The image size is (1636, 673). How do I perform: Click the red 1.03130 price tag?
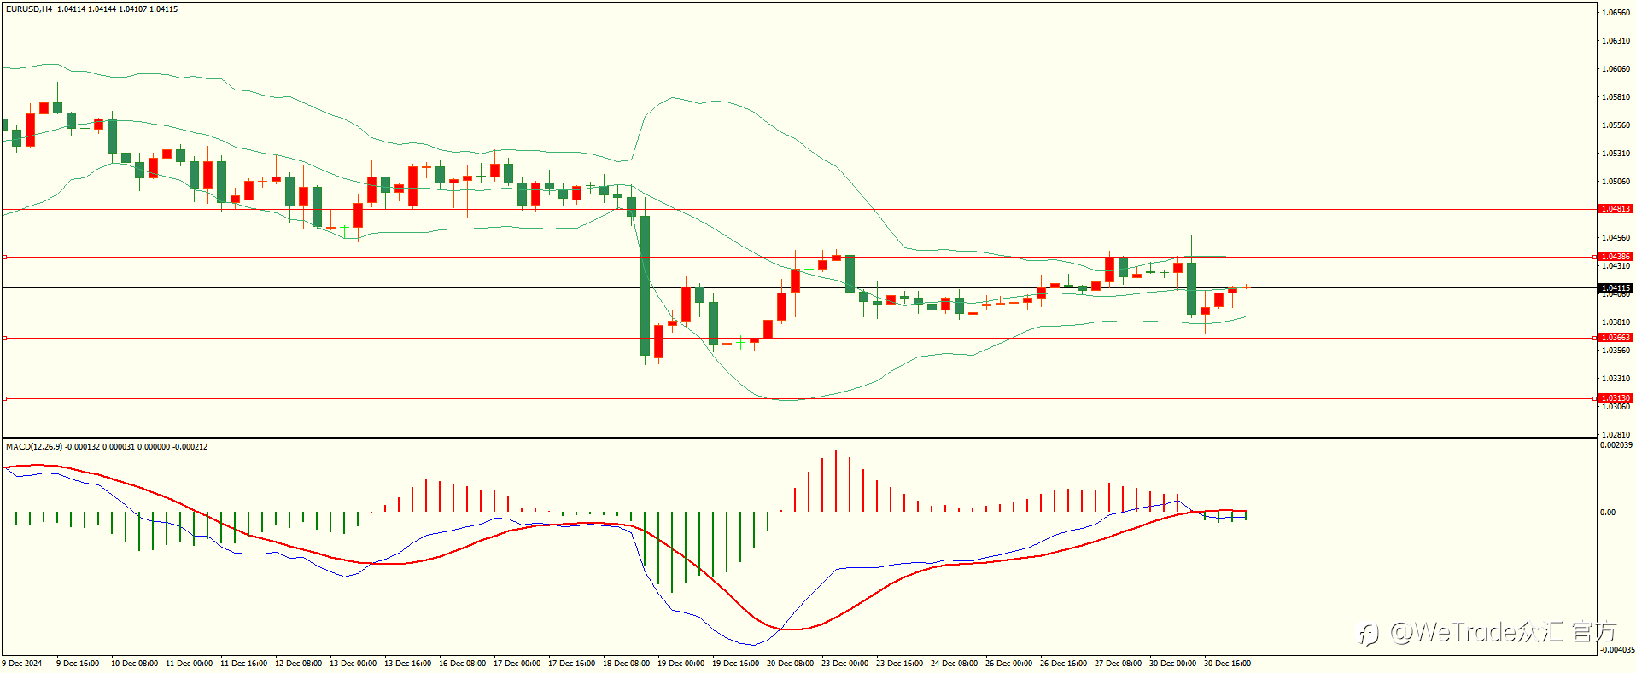pos(1616,398)
